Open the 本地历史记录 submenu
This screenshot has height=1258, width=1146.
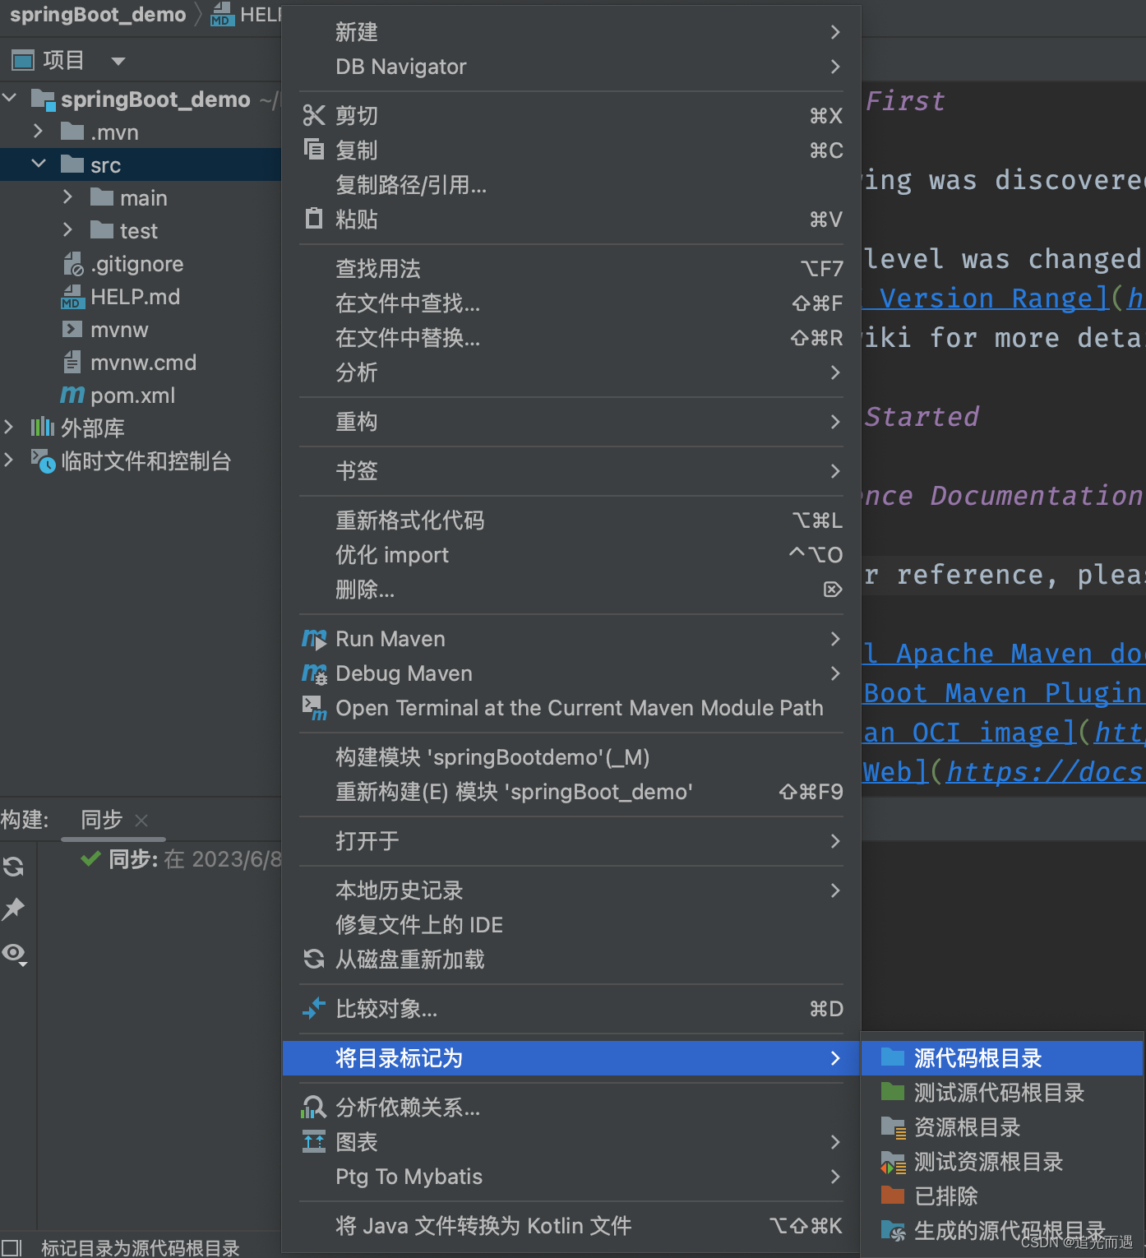[571, 890]
